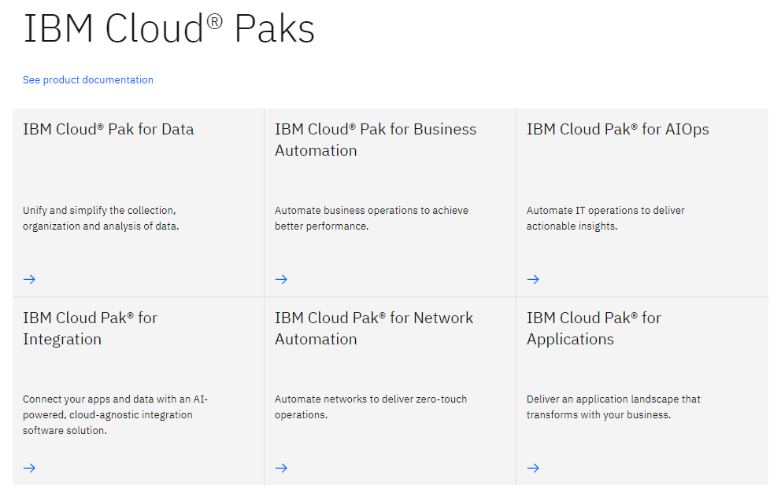Screen dimensions: 781x493
Task: Open the IBM Cloud Pak for Integration title
Action: pos(90,329)
